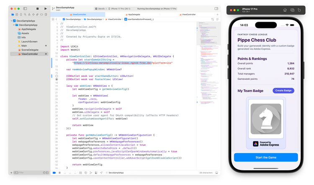Go forward in editor history

[x=60, y=19]
